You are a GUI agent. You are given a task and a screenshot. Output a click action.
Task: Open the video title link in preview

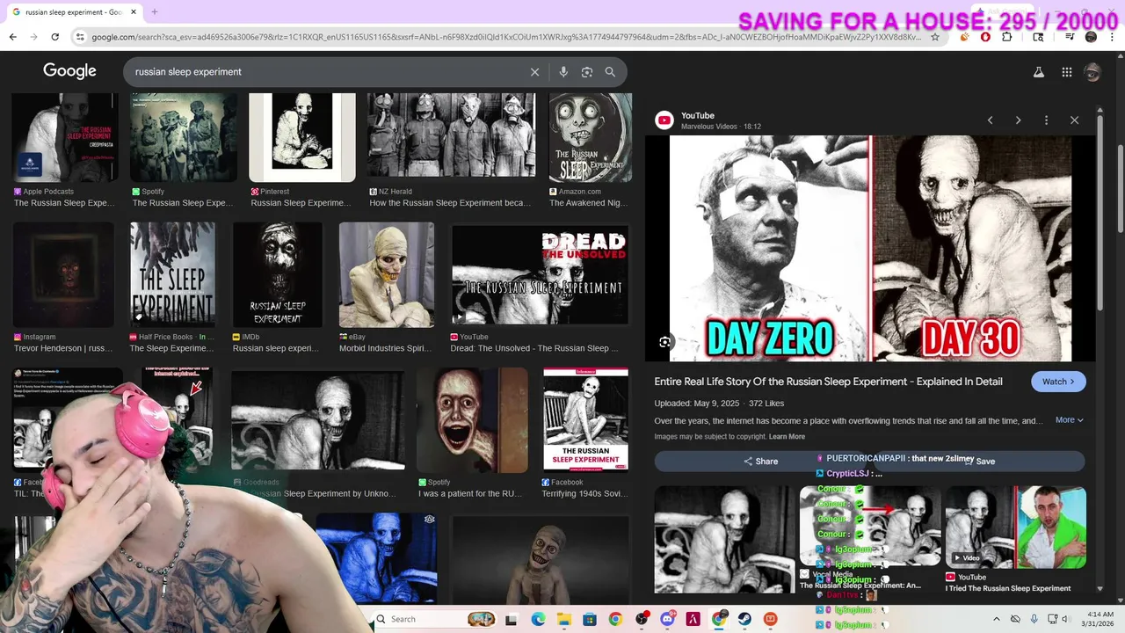tap(829, 382)
